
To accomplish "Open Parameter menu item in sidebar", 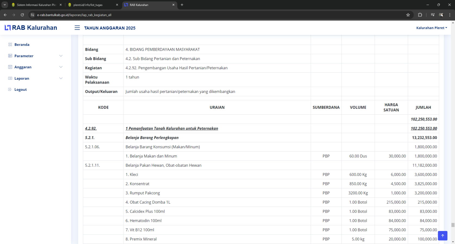I will [x=24, y=56].
